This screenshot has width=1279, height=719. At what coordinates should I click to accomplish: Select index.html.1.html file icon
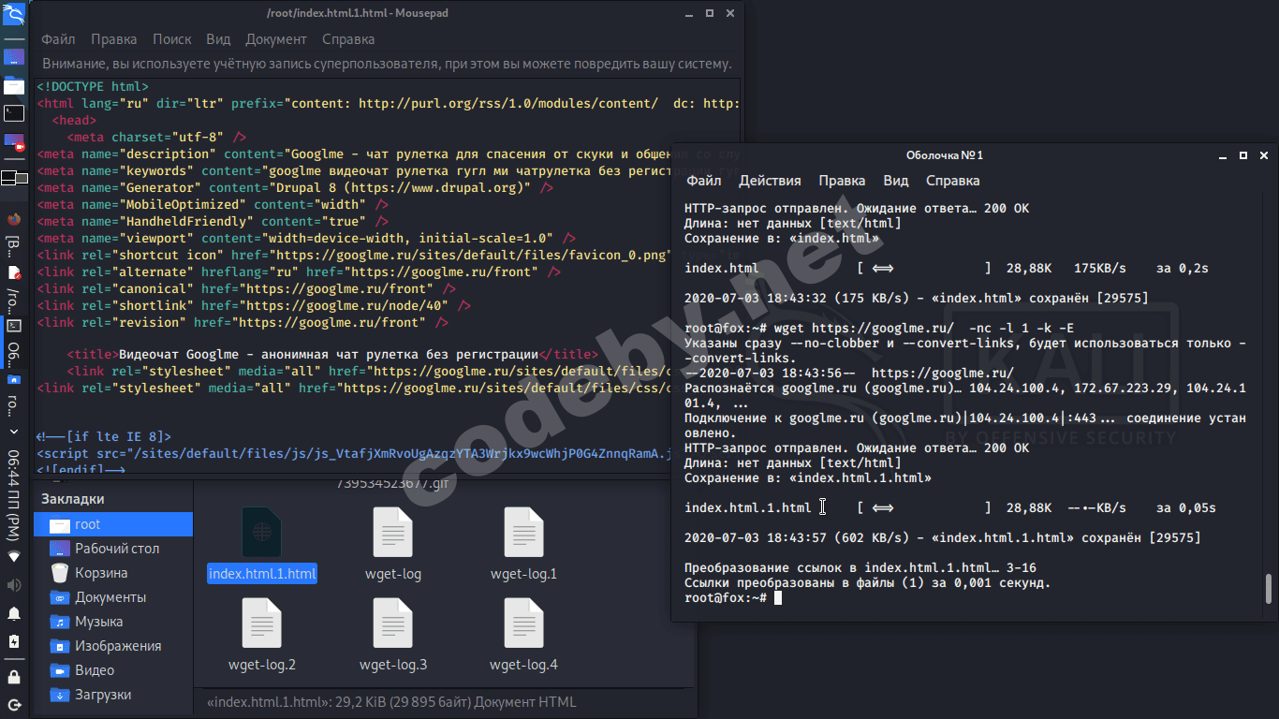[x=262, y=533]
